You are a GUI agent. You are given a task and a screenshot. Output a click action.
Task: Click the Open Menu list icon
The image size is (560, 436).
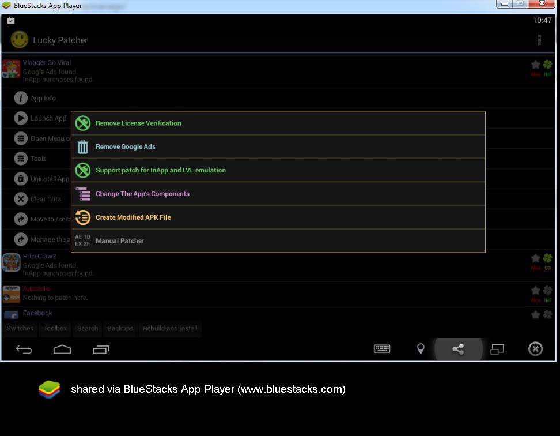(x=21, y=138)
